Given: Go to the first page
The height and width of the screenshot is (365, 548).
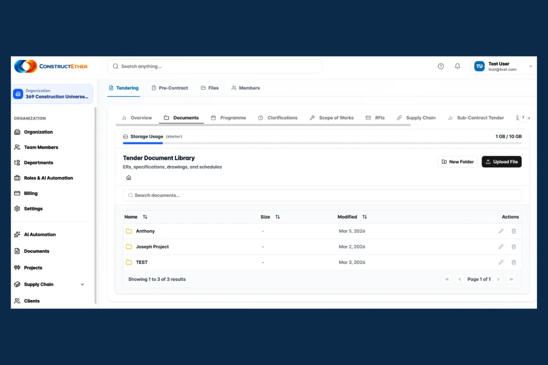Looking at the screenshot, I should 447,279.
